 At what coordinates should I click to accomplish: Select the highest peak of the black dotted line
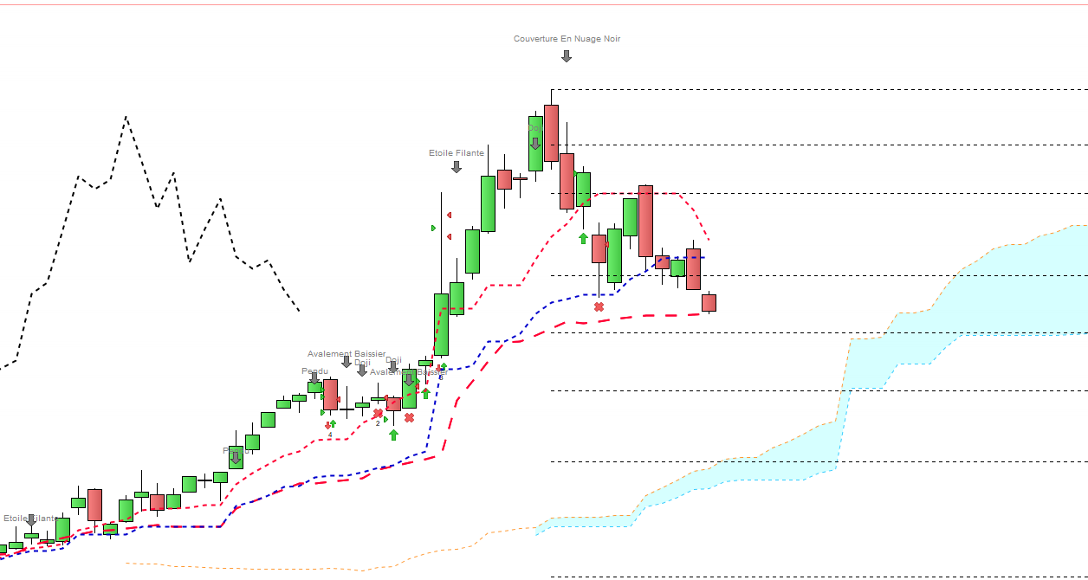(126, 117)
